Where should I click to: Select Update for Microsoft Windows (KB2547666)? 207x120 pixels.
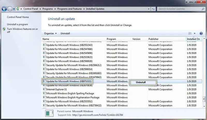pos(122,49)
